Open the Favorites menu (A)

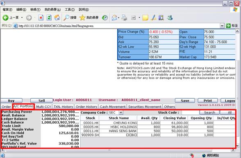click(52, 10)
